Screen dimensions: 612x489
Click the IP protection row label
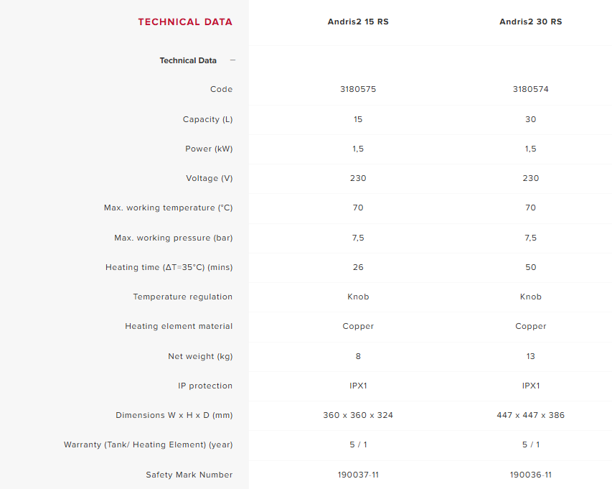(205, 386)
